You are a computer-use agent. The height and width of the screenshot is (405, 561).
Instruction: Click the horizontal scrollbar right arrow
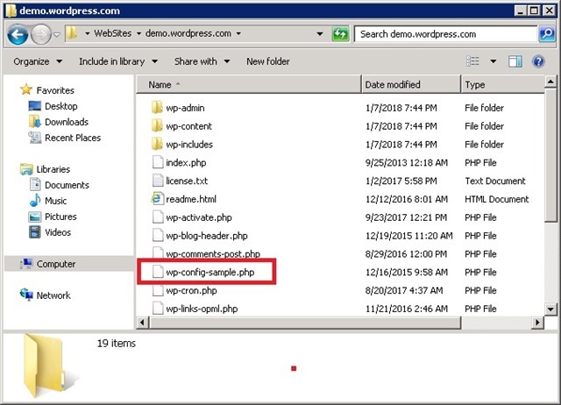[x=537, y=323]
